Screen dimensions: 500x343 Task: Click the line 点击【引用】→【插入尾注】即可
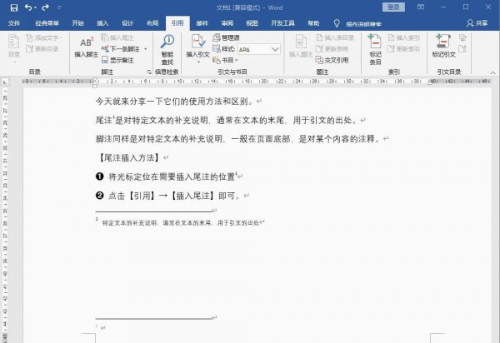172,196
